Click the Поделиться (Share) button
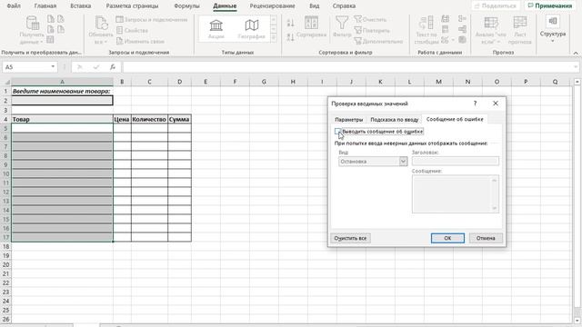This screenshot has height=327, width=582. 496,6
